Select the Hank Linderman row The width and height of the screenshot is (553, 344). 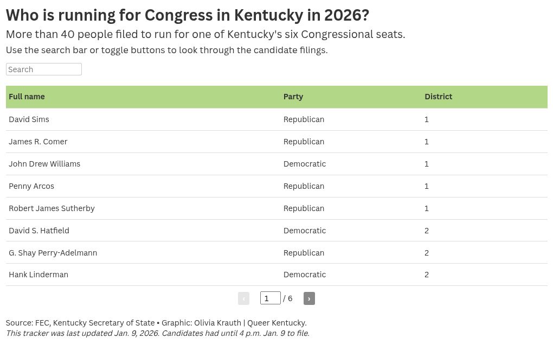[276, 275]
